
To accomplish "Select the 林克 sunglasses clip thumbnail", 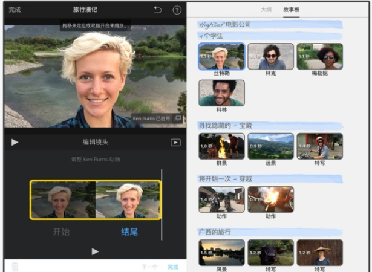I will (x=270, y=56).
